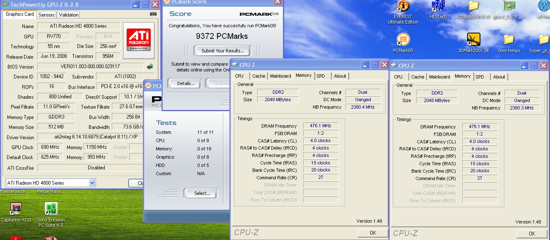This screenshot has height=240, width=550.
Task: Click the PDF file icon on desktop
Action: tap(51, 238)
